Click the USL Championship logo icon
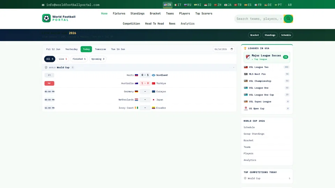Viewport: 335px width, 188px height. tap(246, 81)
